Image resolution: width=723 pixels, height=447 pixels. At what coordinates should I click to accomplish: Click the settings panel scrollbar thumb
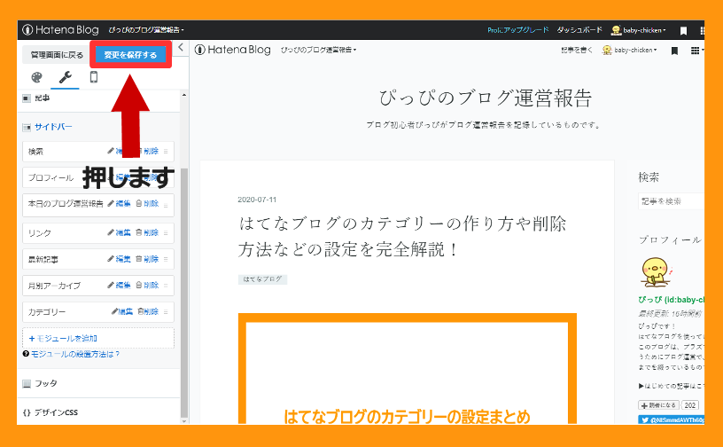point(184,293)
